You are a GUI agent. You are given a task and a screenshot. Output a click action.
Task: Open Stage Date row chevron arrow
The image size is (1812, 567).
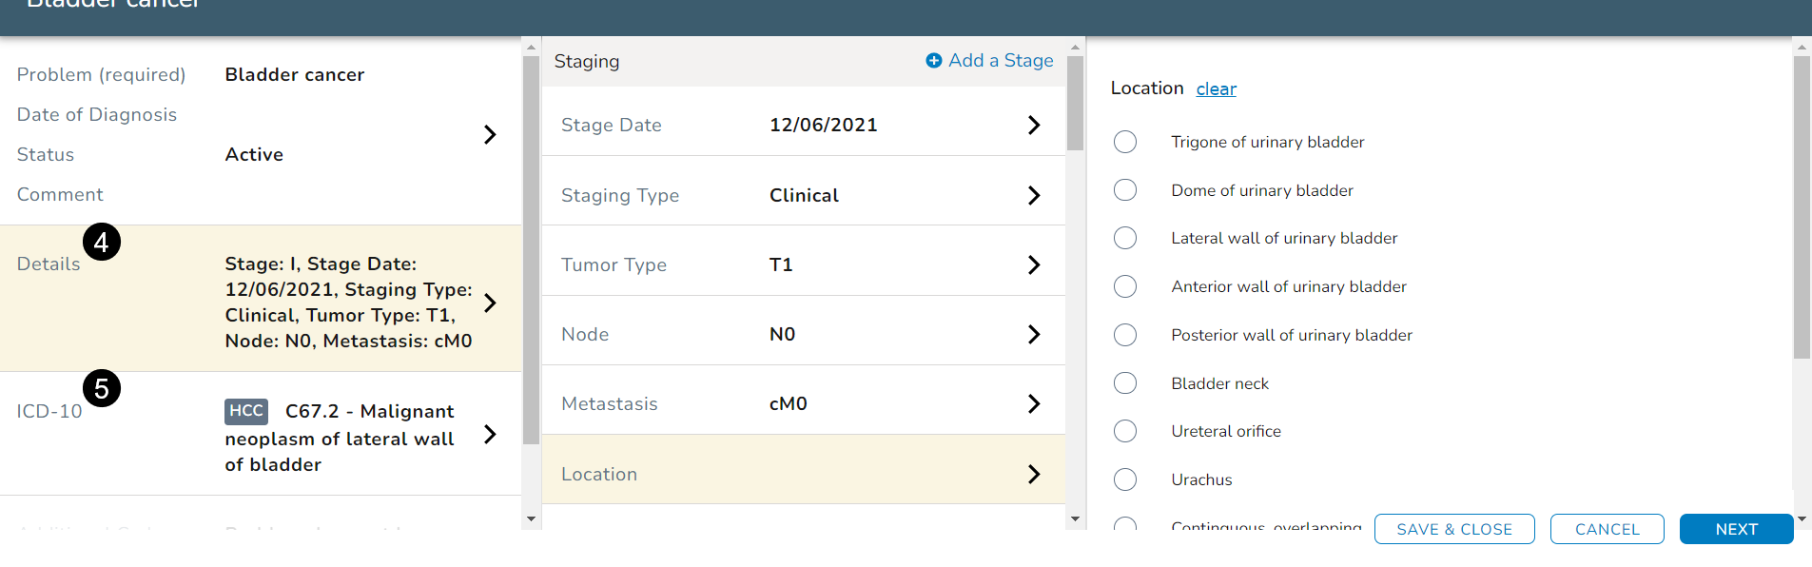(x=1034, y=126)
